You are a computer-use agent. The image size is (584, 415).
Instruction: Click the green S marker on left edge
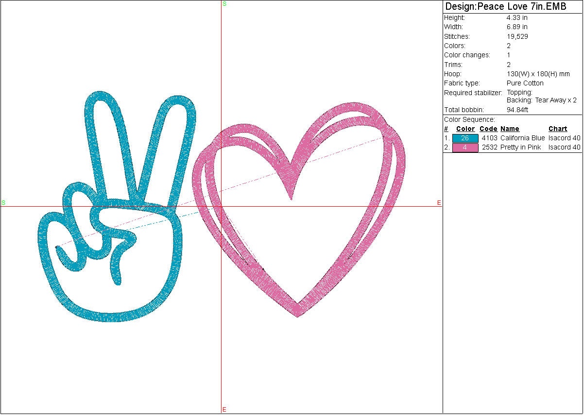[x=3, y=202]
